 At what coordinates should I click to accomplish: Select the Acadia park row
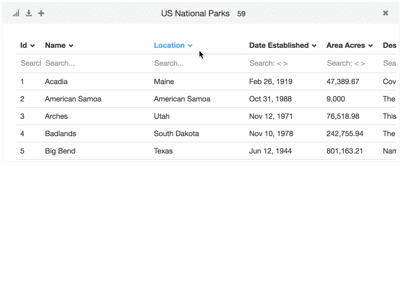click(x=56, y=81)
